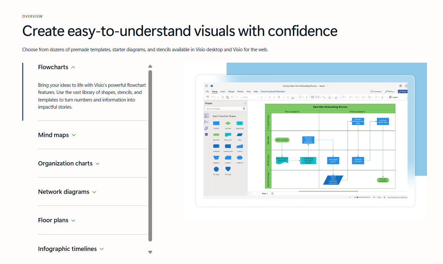Screen dimensions: 443x264
Task: Click the Comments button
Action: tap(376, 92)
